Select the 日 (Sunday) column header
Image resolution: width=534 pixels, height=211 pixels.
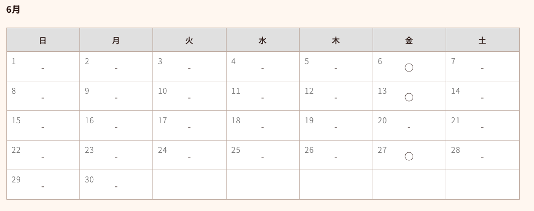(x=43, y=40)
